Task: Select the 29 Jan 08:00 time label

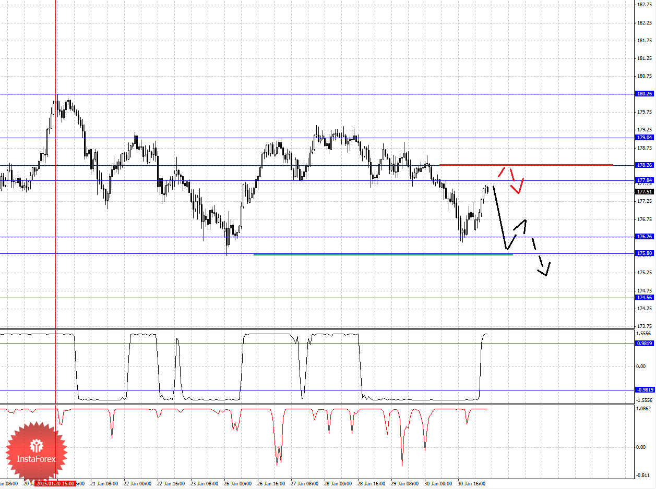Action: (x=405, y=484)
